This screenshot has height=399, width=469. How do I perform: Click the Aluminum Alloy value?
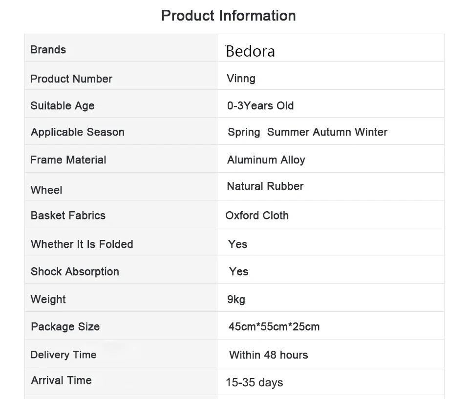(266, 160)
